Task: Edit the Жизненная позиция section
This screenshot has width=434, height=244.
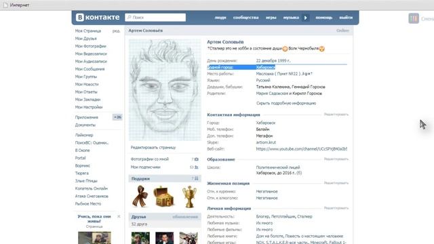Action: [x=336, y=183]
